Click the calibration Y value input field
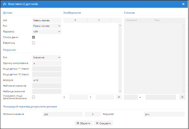The height and width of the screenshot is (129, 189). (x=105, y=97)
